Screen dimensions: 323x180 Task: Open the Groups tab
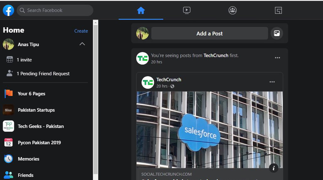232,10
